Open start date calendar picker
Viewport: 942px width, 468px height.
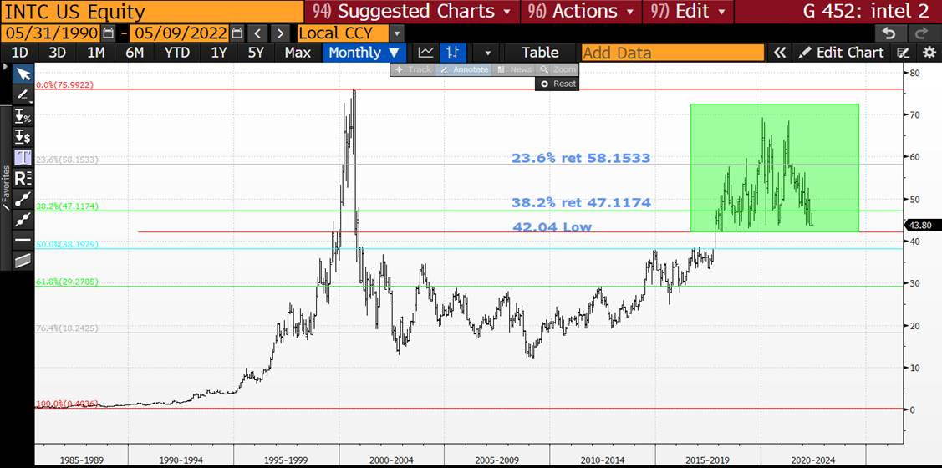coord(108,33)
